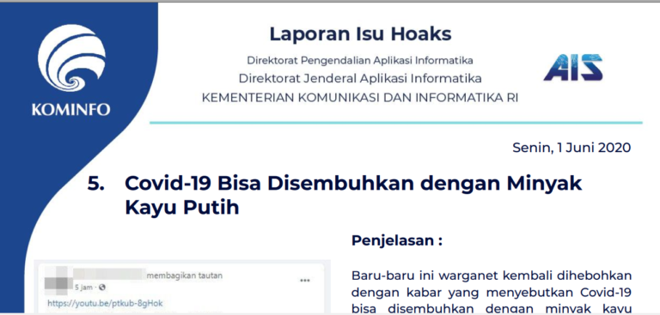The height and width of the screenshot is (315, 660).
Task: Click the blurred poster name in the post
Action: [109, 273]
